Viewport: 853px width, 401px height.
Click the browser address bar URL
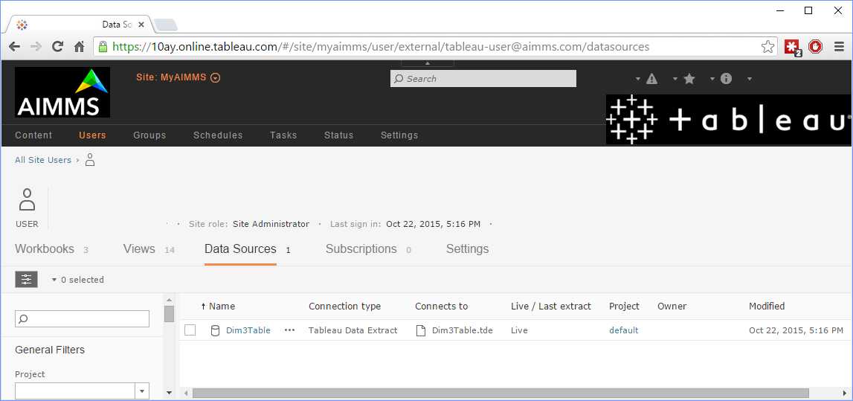pos(381,47)
